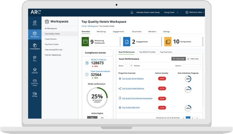Viewport: 233px width, 134px height.
Task: Open the Color Contrast Failures link
Action: pyautogui.click(x=100, y=72)
